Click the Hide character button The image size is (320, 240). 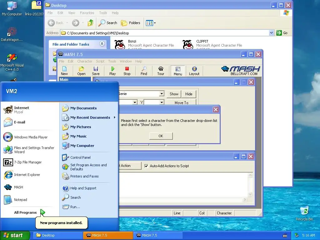click(x=189, y=94)
